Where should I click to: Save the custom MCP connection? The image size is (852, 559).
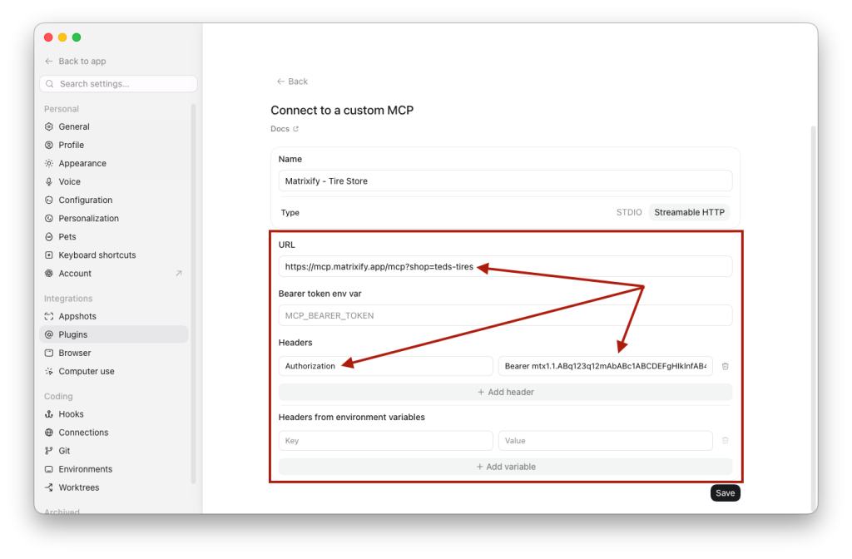[725, 493]
